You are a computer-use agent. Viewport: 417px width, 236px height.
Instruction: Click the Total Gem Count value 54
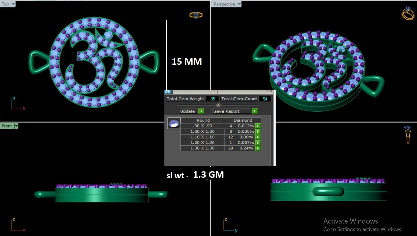[265, 99]
